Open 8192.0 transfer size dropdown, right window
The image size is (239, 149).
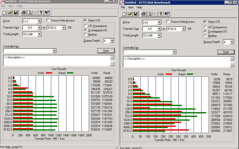pos(183,29)
